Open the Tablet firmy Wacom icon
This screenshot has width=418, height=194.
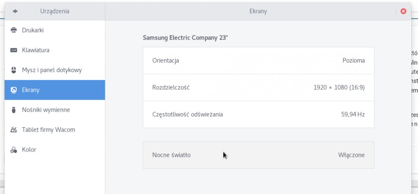click(x=14, y=130)
